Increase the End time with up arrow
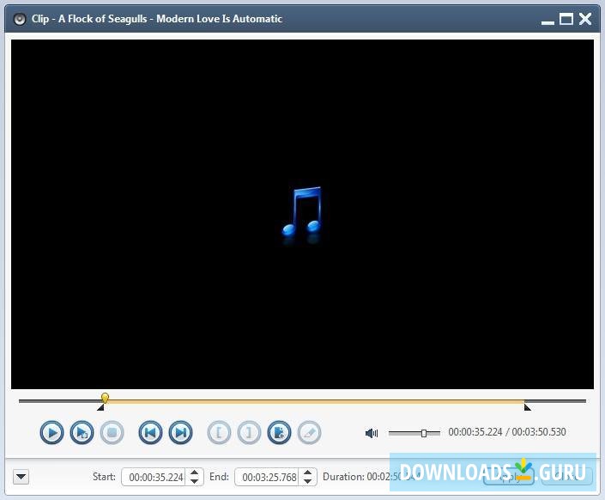The height and width of the screenshot is (500, 605). (x=307, y=473)
